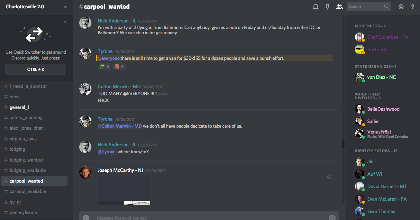Click the @Colton Merwin - MD mention
Image resolution: width=420 pixels, height=220 pixels.
pos(120,126)
